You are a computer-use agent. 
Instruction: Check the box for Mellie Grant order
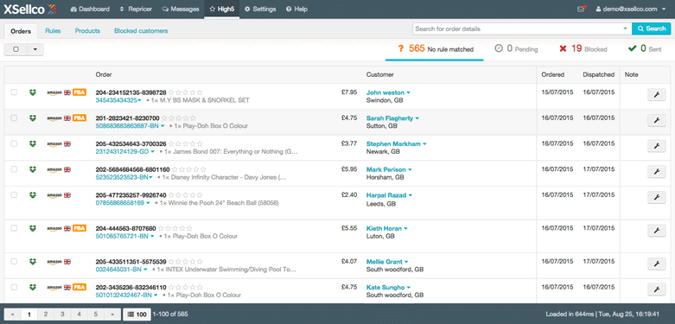coord(14,262)
